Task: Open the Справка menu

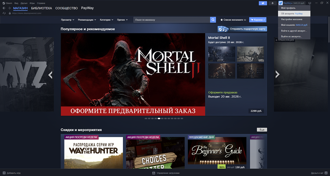Action: click(41, 3)
